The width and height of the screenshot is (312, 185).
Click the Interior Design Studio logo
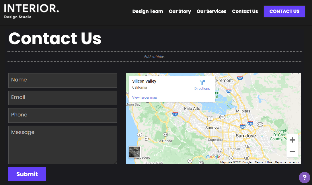32,11
